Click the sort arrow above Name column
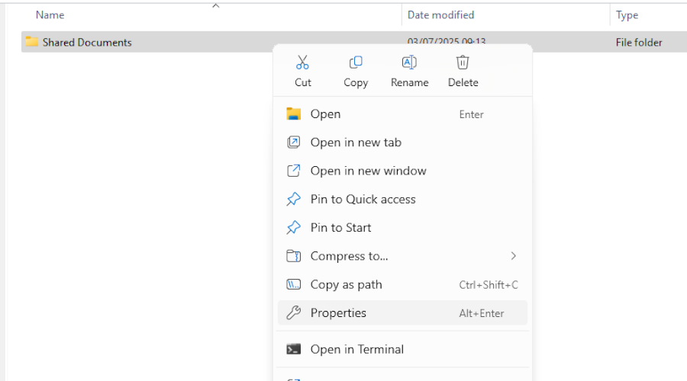687x381 pixels. click(x=215, y=5)
